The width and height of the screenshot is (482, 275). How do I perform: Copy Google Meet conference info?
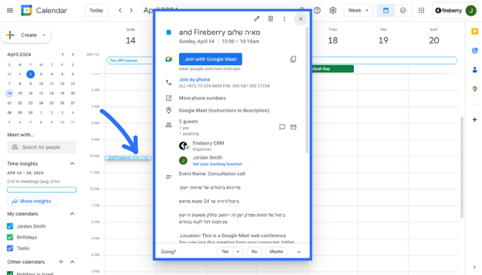pos(293,59)
